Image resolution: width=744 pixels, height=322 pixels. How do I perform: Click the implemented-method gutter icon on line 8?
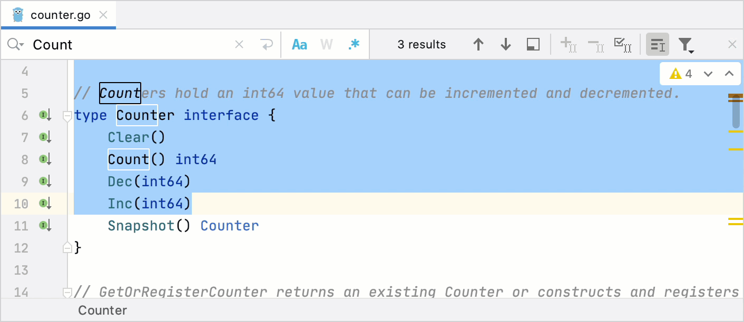(x=45, y=159)
